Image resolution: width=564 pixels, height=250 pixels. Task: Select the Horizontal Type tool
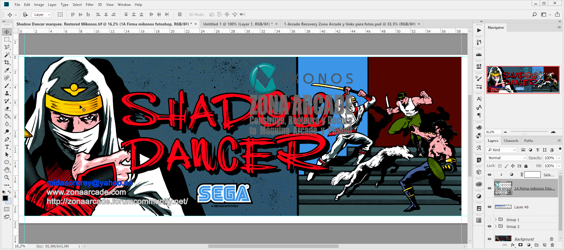pos(7,147)
